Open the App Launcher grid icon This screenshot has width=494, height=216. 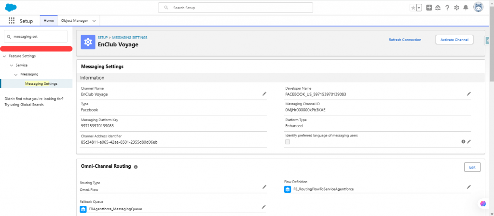coord(12,21)
